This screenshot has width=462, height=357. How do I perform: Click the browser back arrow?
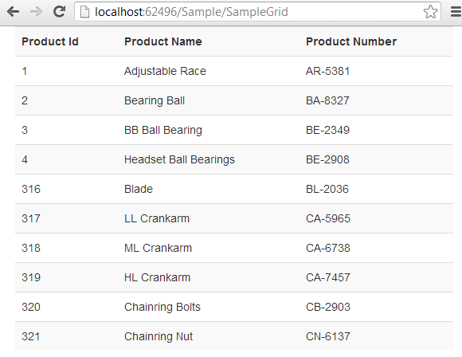point(14,12)
